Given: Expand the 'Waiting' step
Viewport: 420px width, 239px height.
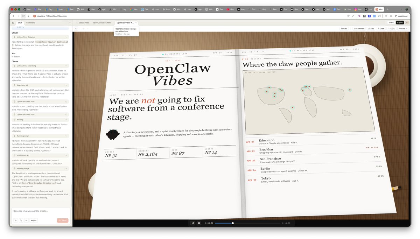Looking at the screenshot, I should coord(40,120).
